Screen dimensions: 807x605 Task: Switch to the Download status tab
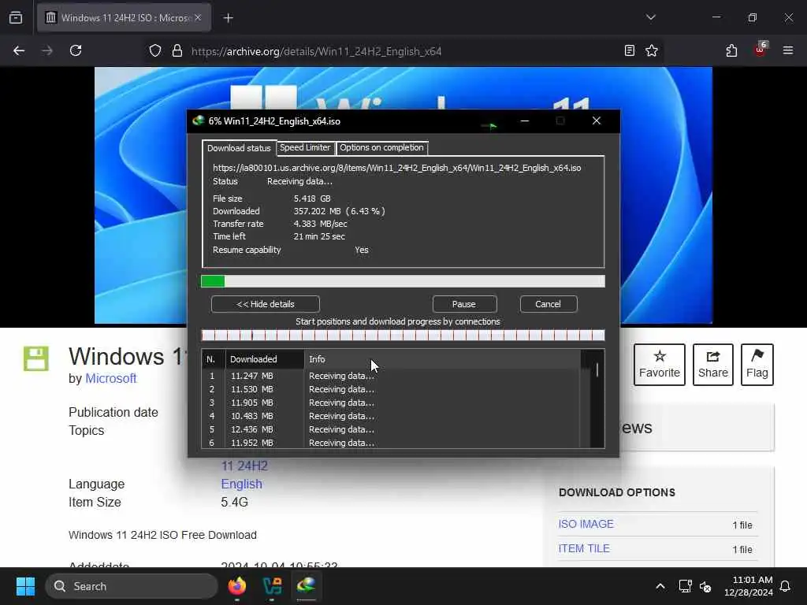pos(239,148)
